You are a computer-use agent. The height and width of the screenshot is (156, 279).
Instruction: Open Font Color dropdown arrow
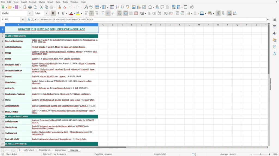[75, 14]
